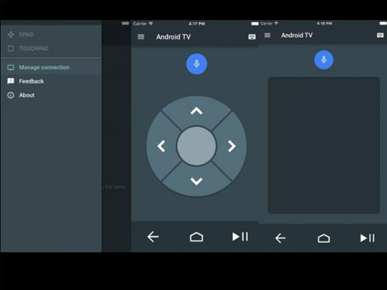Click the About info icon
The width and height of the screenshot is (387, 290).
coord(11,95)
